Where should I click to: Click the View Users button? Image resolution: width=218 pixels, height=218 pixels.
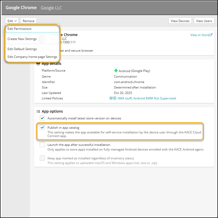coord(204,21)
